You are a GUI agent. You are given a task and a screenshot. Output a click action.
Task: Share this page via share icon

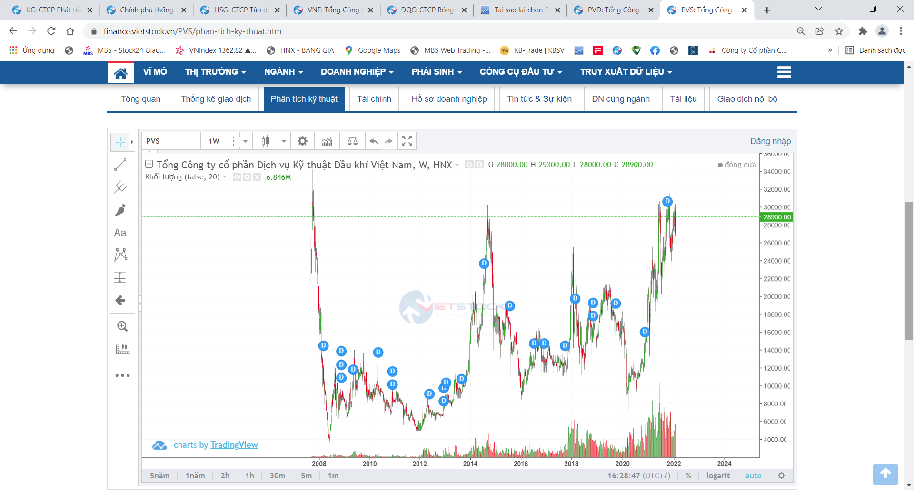820,31
